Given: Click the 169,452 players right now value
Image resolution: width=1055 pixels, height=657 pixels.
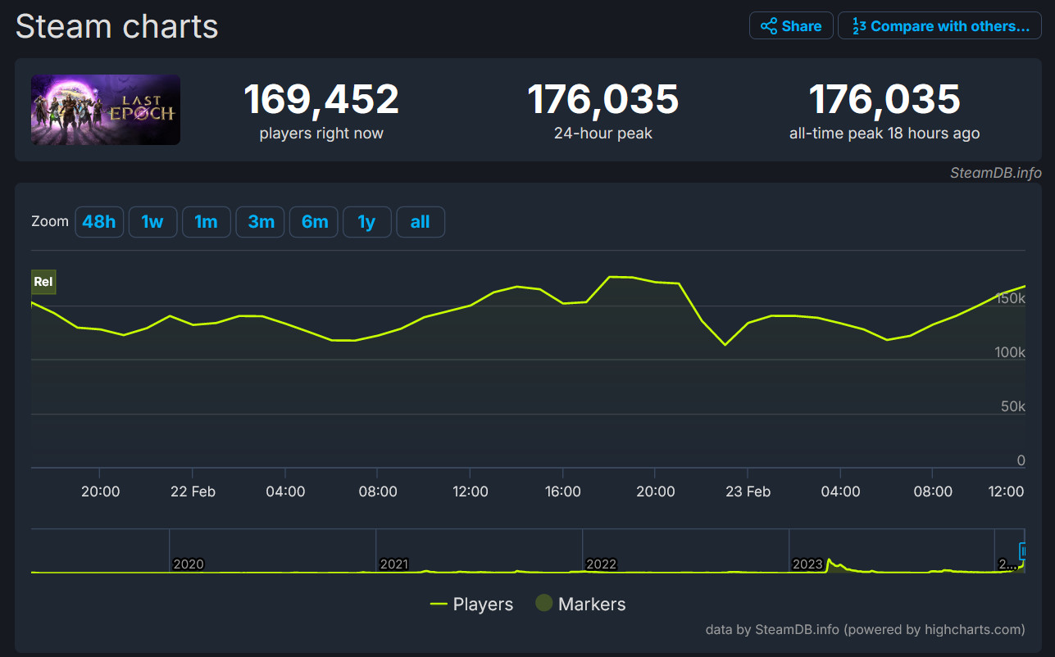Looking at the screenshot, I should point(321,99).
